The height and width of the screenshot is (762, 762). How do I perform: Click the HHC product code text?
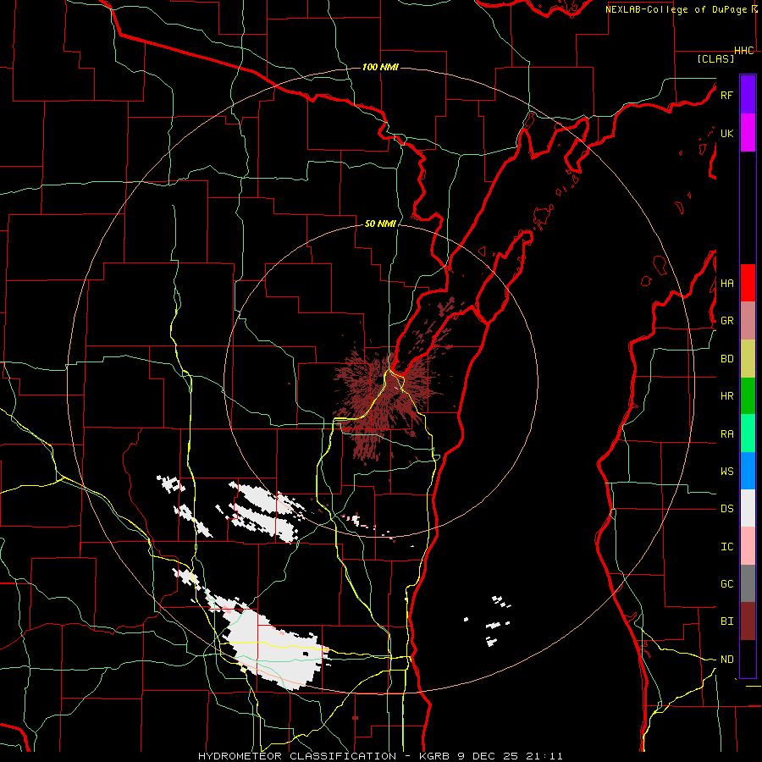[x=744, y=51]
